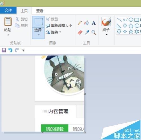Click the Crop (裁剪) tool
141x140 pixels.
(52, 19)
